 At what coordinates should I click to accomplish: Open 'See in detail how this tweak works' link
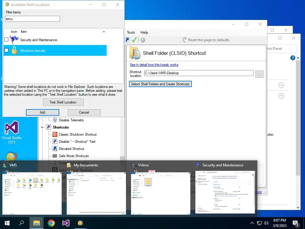coord(154,65)
